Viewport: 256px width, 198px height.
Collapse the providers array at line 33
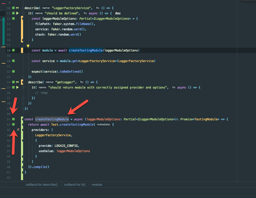pos(23,130)
